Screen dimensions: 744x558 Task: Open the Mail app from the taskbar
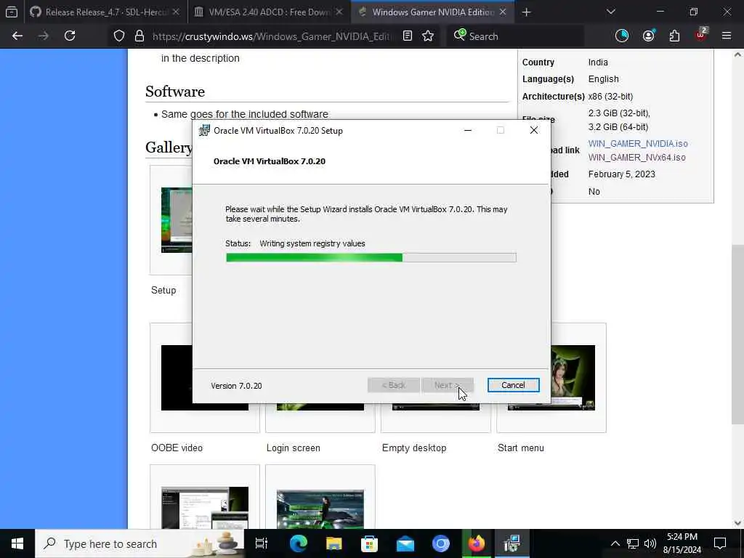tap(405, 543)
